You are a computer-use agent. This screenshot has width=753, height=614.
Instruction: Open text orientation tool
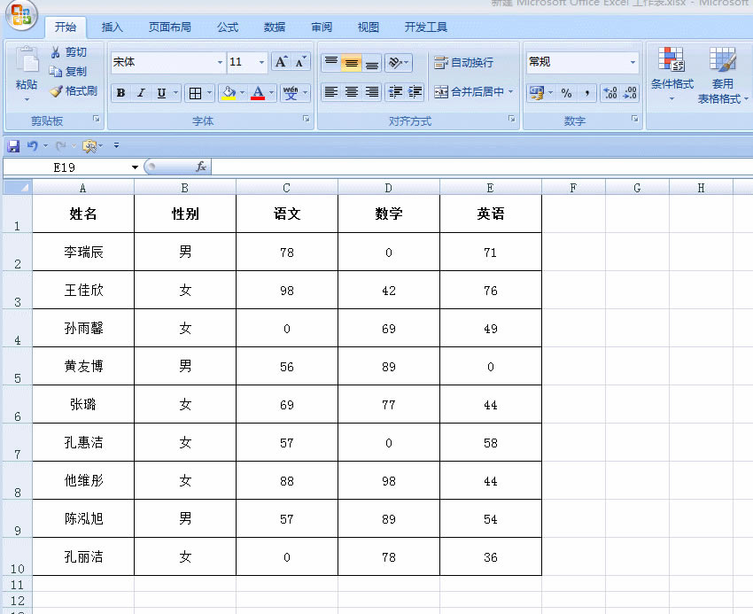tap(398, 62)
